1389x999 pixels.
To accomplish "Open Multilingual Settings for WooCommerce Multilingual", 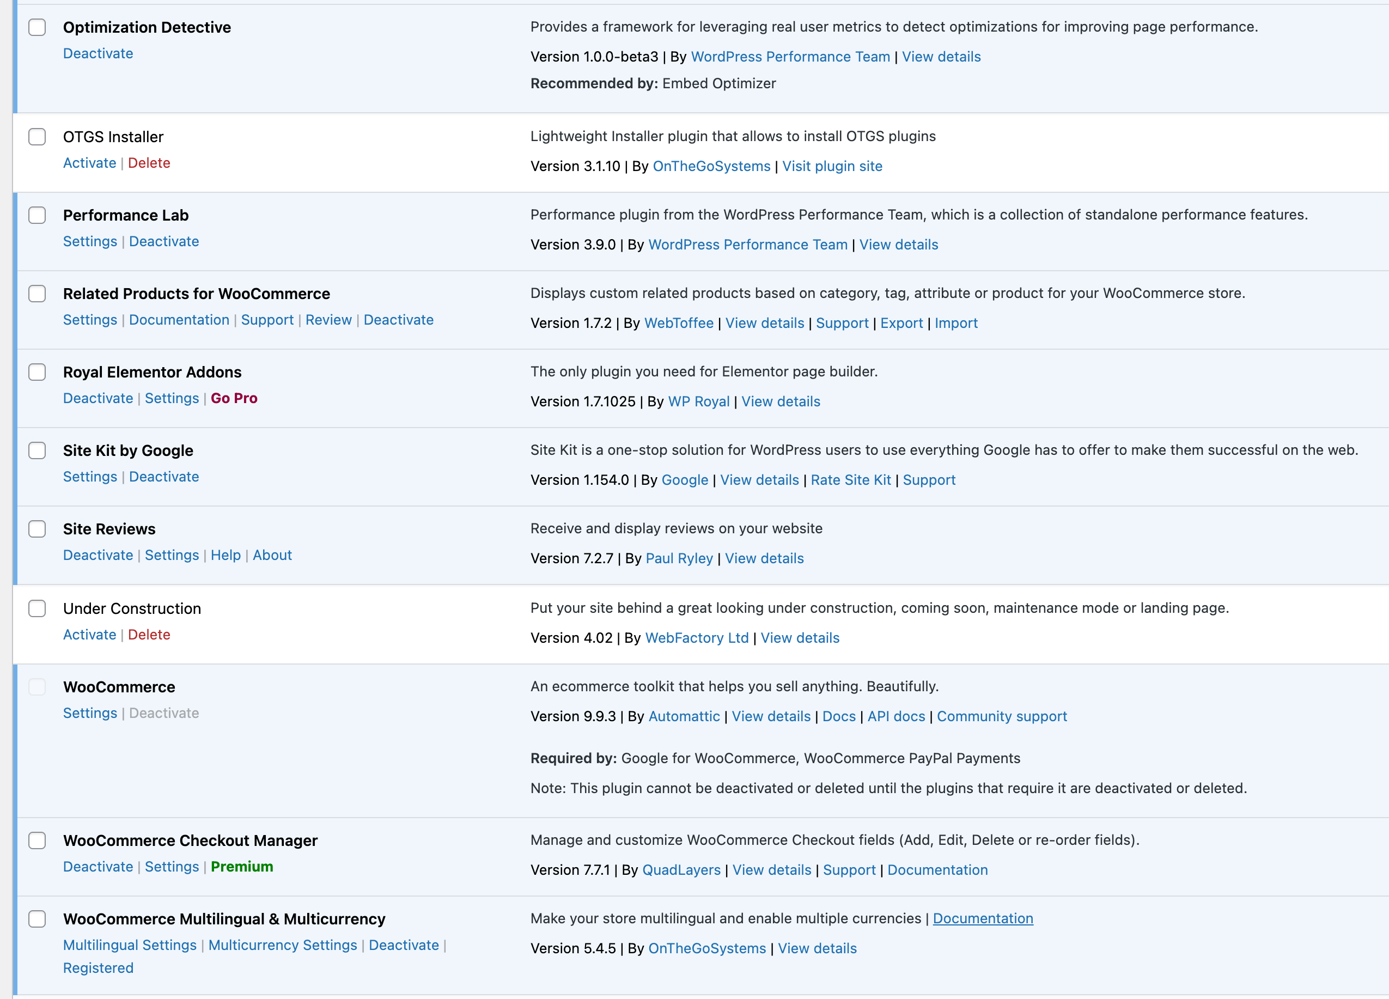I will pyautogui.click(x=130, y=945).
